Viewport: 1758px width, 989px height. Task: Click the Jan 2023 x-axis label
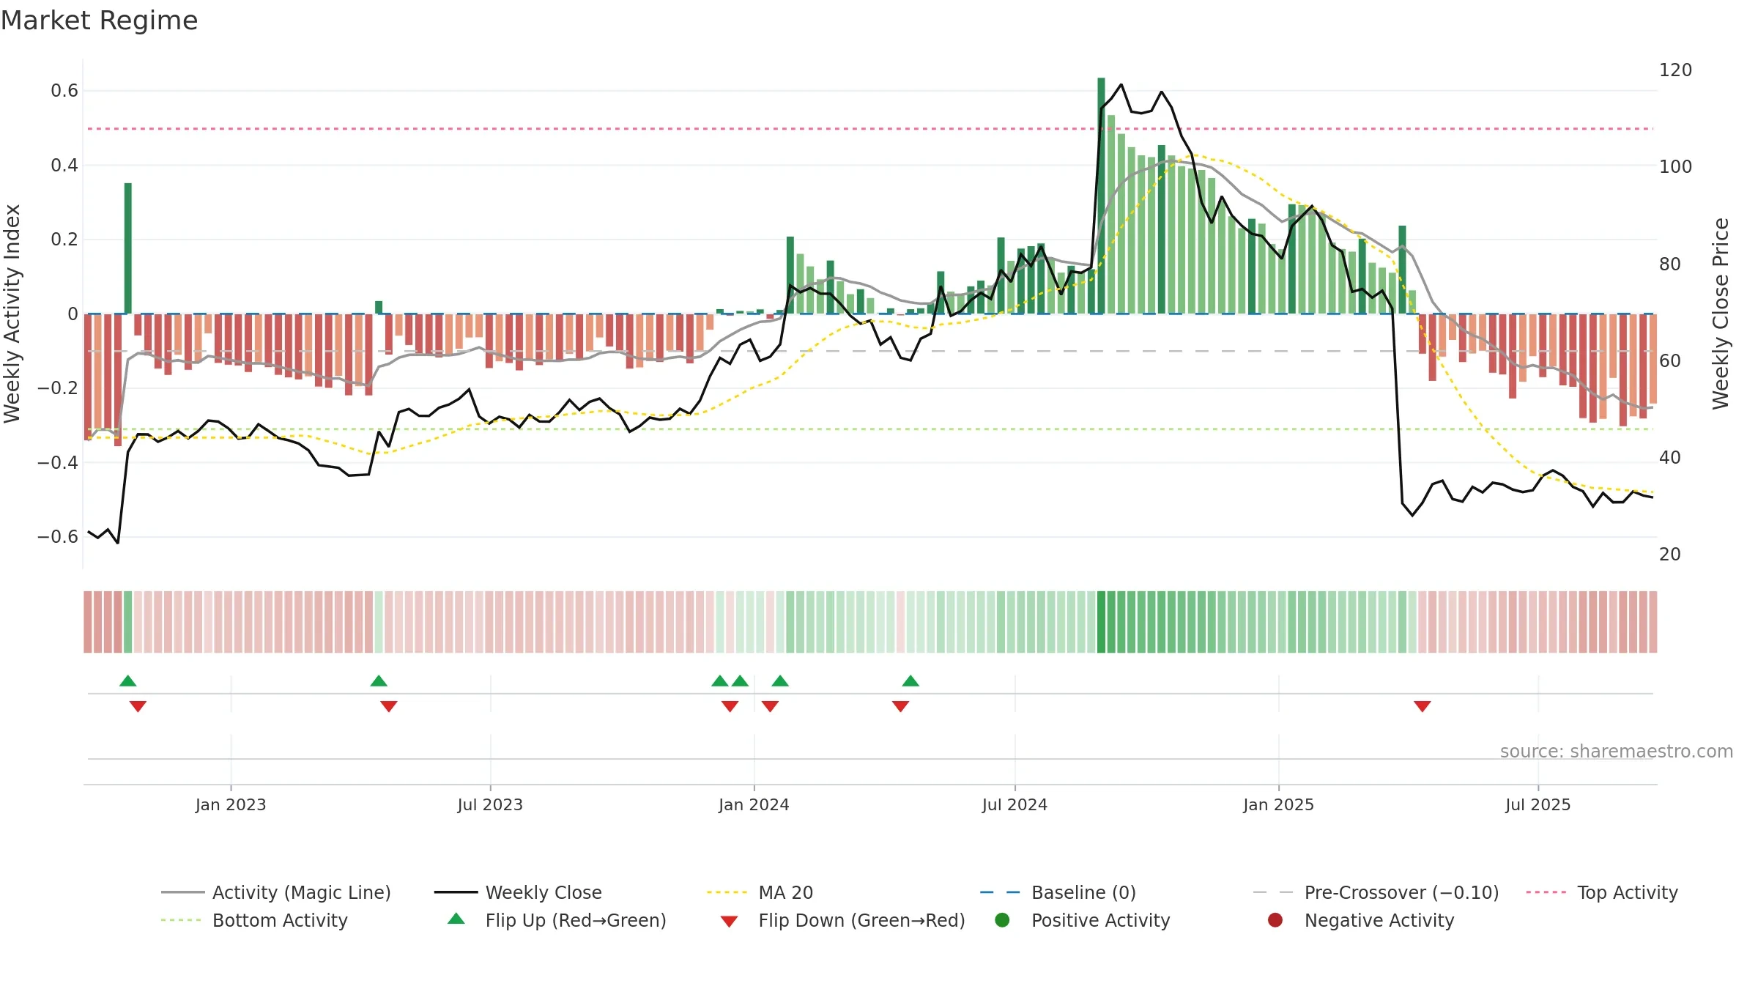tap(231, 804)
